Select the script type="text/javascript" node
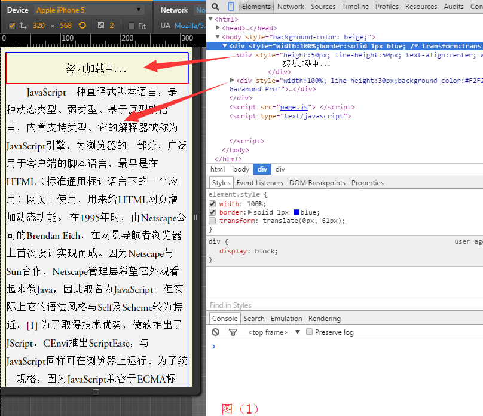 [x=290, y=116]
